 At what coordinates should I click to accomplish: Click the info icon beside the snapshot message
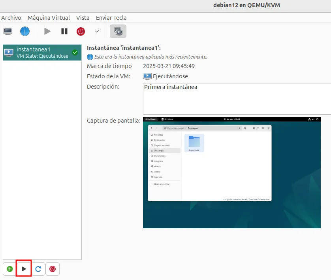point(90,57)
